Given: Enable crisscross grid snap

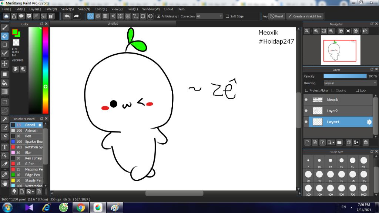Looking at the screenshot, I should tap(105, 16).
